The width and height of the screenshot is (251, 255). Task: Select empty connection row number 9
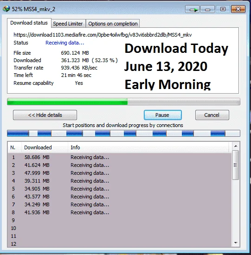[x=120, y=220]
